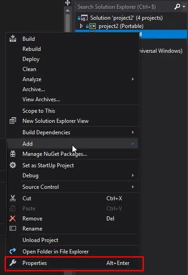Click the Properties wrench icon
188x275 pixels.
click(x=13, y=263)
